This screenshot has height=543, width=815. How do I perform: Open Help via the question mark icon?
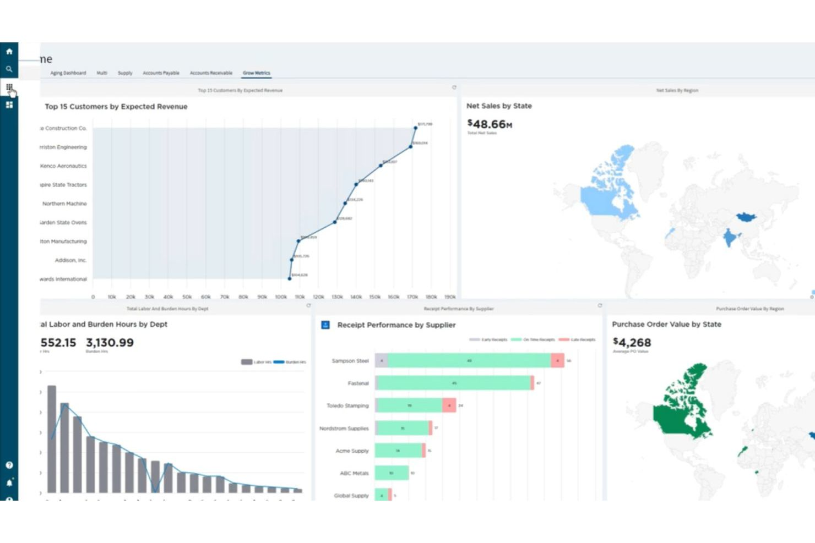9,466
